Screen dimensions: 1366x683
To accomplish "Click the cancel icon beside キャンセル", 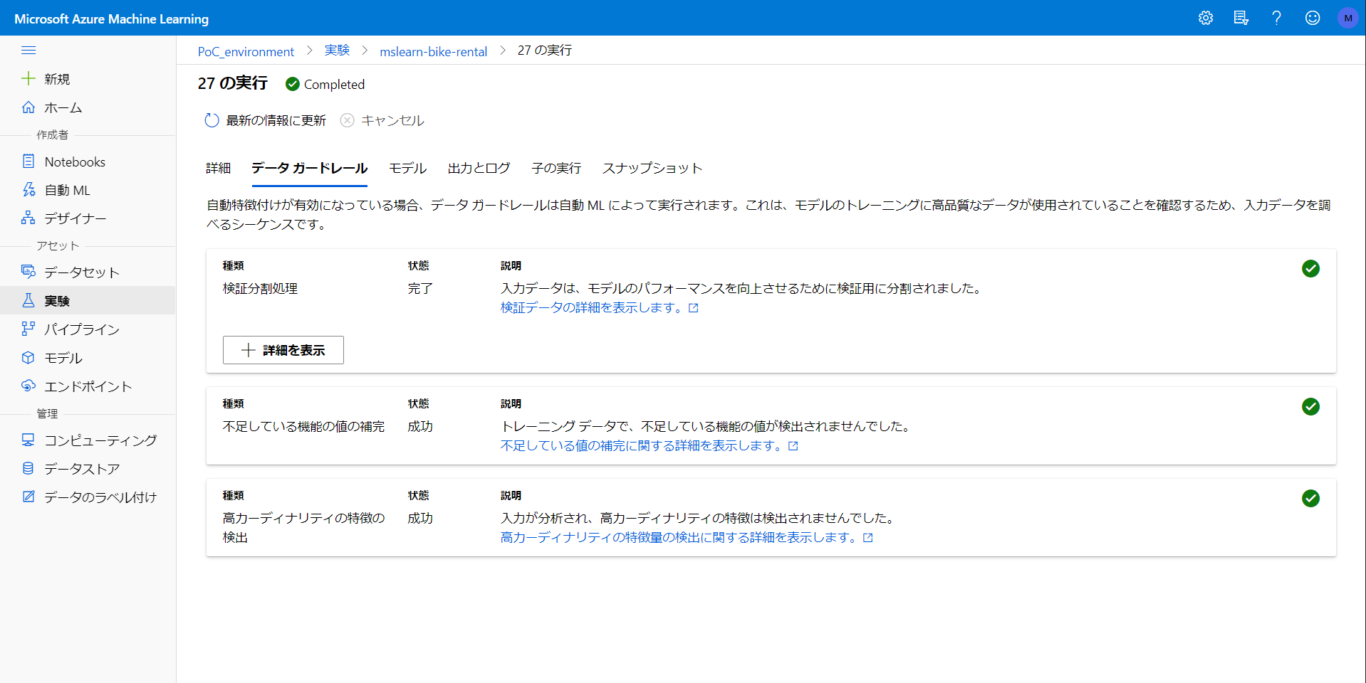I will [x=347, y=120].
